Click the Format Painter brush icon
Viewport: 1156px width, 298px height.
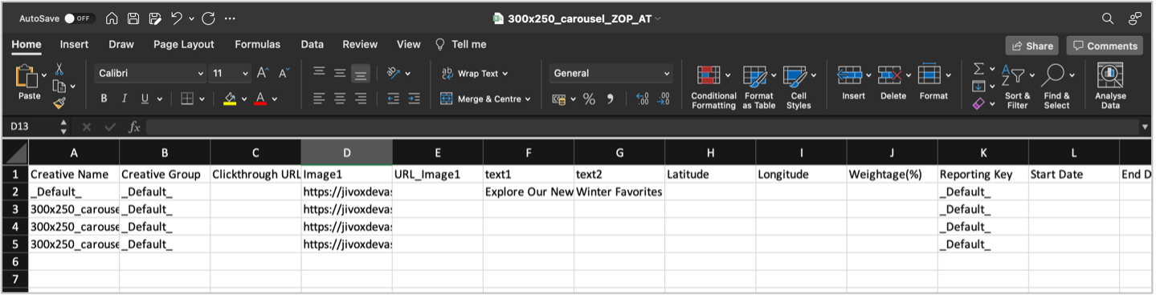point(59,103)
